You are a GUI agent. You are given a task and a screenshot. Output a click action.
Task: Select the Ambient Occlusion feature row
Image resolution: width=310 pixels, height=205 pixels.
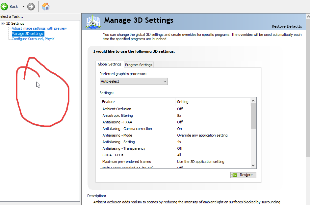175,109
